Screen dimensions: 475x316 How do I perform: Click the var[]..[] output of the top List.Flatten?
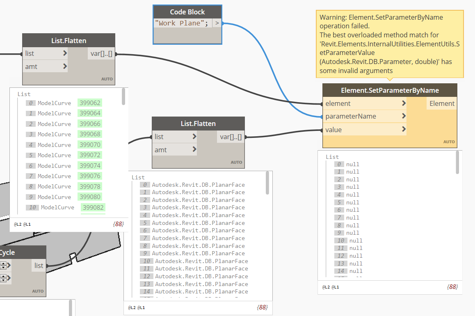point(101,54)
